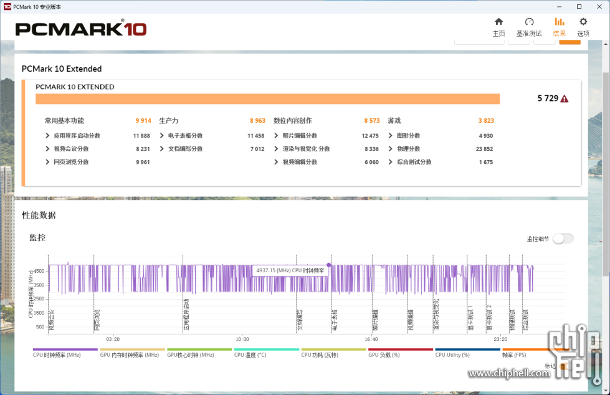Viewport: 610px width, 395px height.
Task: Select the 结果 results bar-chart icon
Action: [560, 27]
